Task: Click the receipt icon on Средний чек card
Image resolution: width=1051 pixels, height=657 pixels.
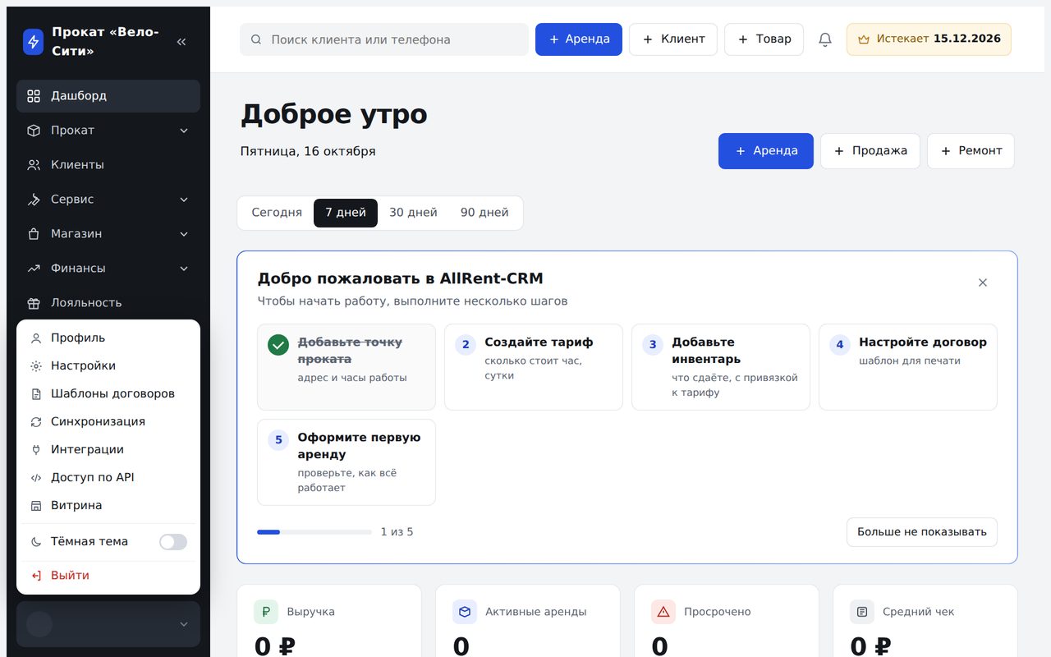Action: [862, 612]
